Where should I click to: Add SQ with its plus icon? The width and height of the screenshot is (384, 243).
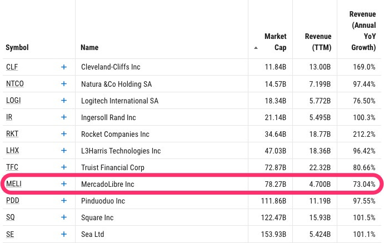[x=64, y=217]
